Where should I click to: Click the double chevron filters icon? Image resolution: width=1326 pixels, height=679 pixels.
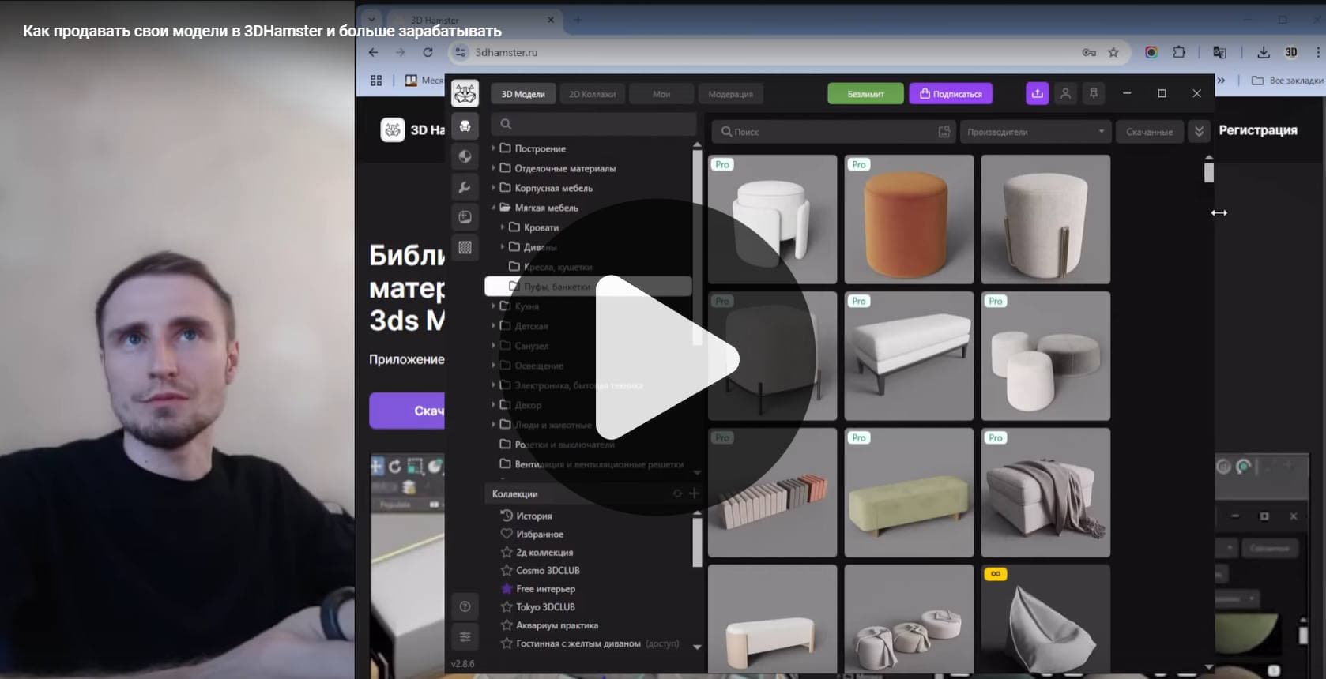pyautogui.click(x=1199, y=132)
